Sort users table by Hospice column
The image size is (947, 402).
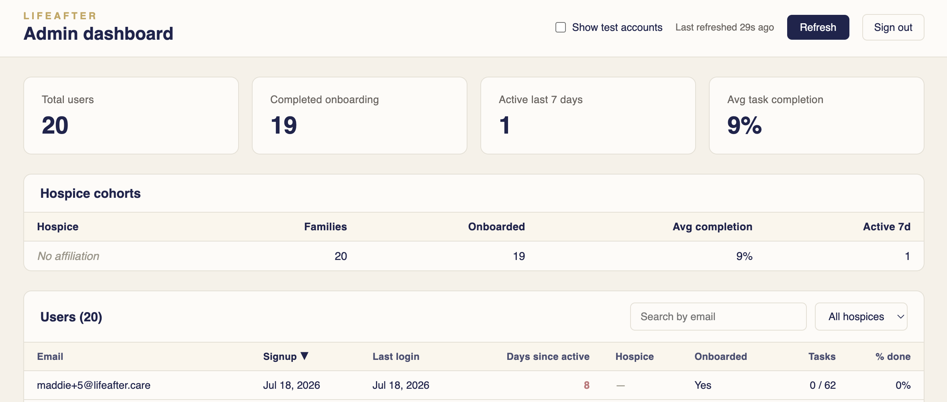[635, 356]
